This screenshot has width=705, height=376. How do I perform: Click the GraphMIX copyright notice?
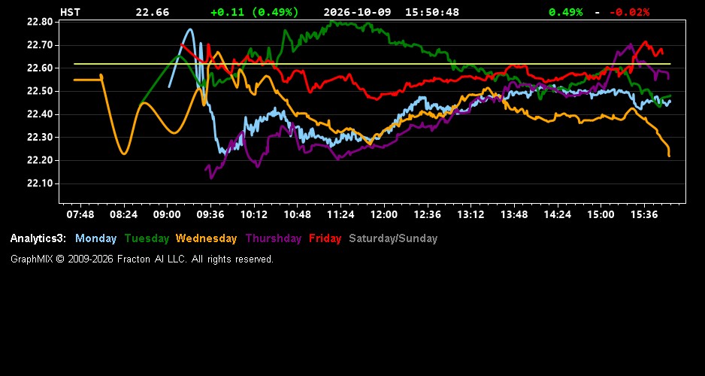point(142,259)
